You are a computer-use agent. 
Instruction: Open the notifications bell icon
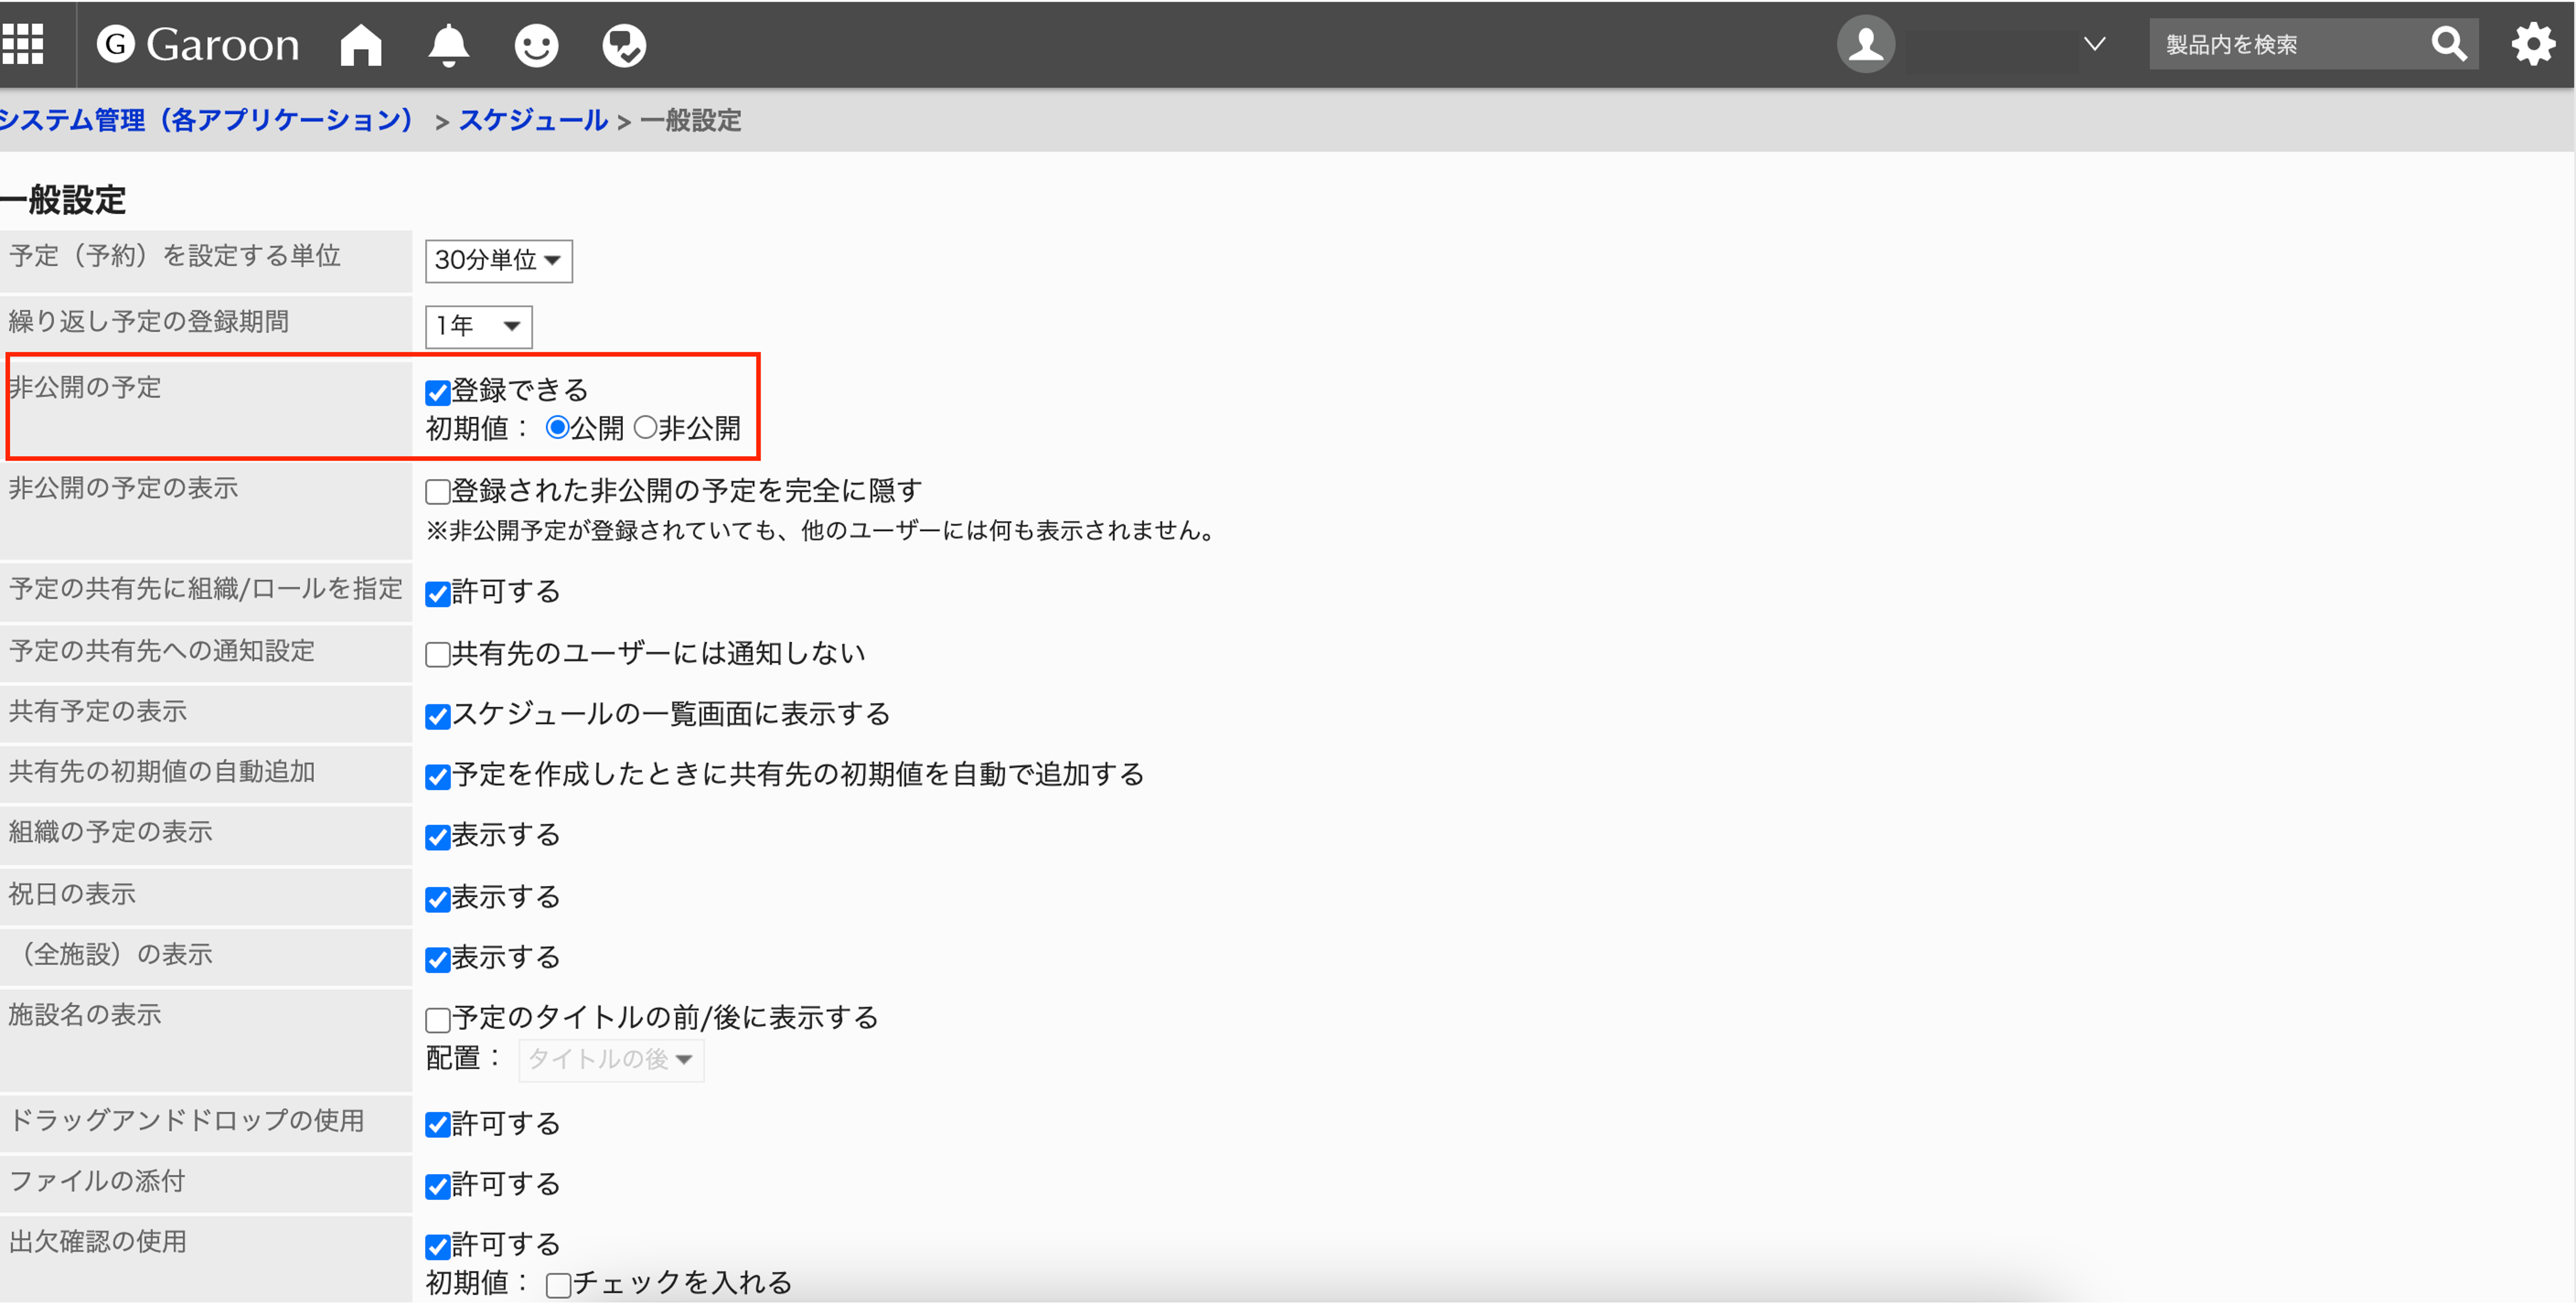[x=448, y=45]
